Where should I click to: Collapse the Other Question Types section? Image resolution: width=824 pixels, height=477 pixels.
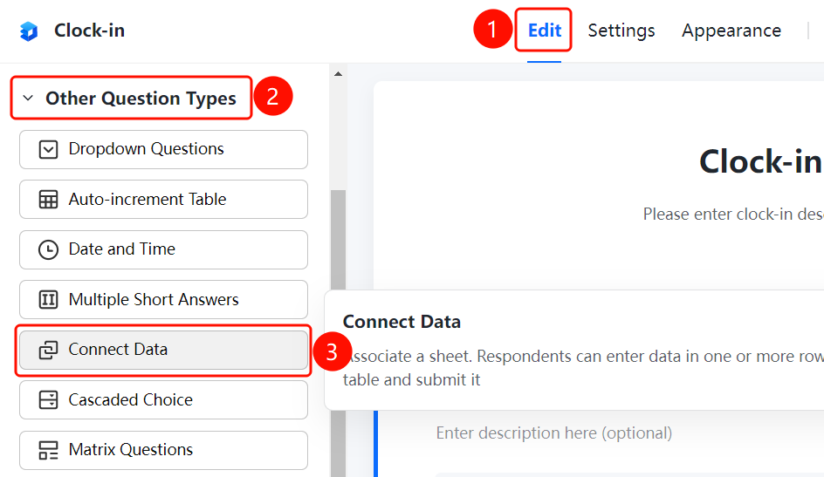tap(131, 99)
